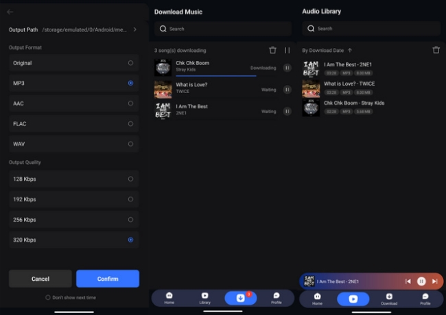Select WAV output format
Image resolution: width=446 pixels, height=315 pixels.
point(74,144)
